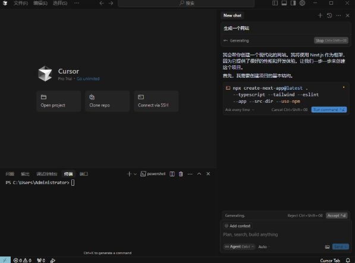
Task: Click Connect via SSH card
Action: pos(156,101)
